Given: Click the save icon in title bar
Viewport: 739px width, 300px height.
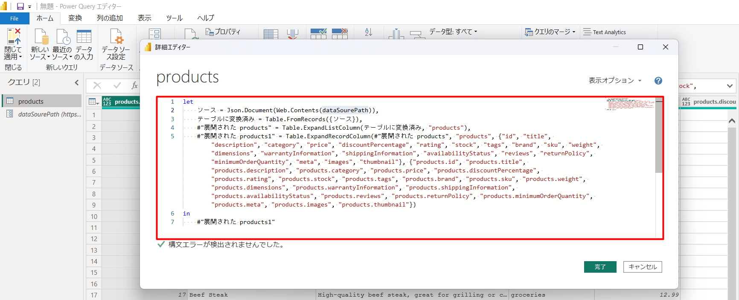Looking at the screenshot, I should tap(20, 6).
